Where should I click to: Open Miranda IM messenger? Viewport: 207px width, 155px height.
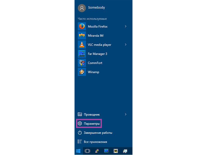click(x=95, y=36)
